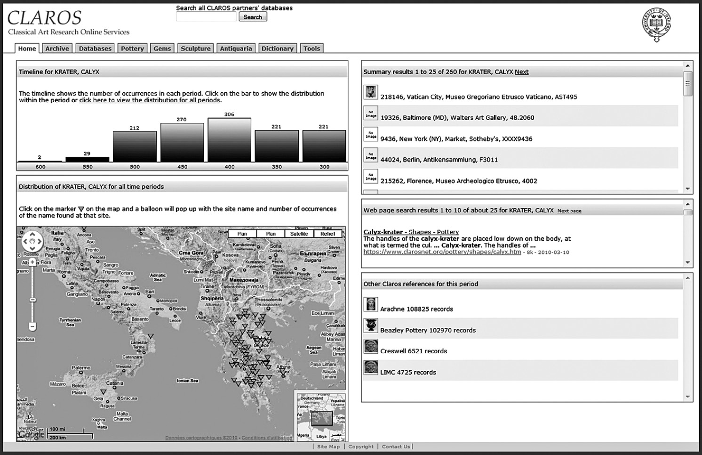Click the summary results scroll-up arrow
Screen dimensions: 702x455
coord(688,65)
